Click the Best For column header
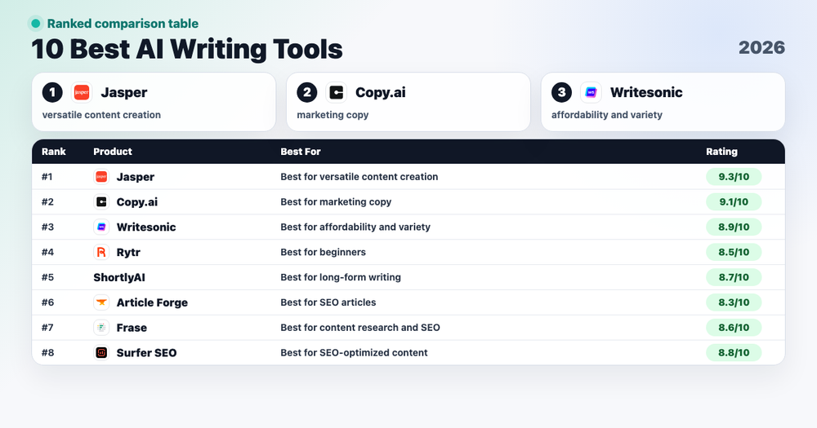Viewport: 817px width, 428px height. point(301,152)
